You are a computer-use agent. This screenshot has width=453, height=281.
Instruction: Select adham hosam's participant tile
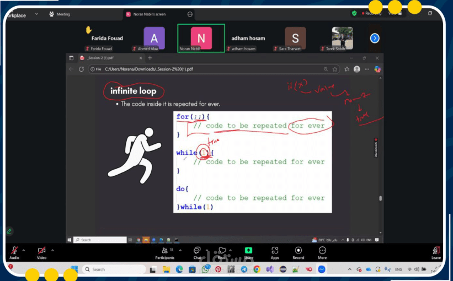248,39
